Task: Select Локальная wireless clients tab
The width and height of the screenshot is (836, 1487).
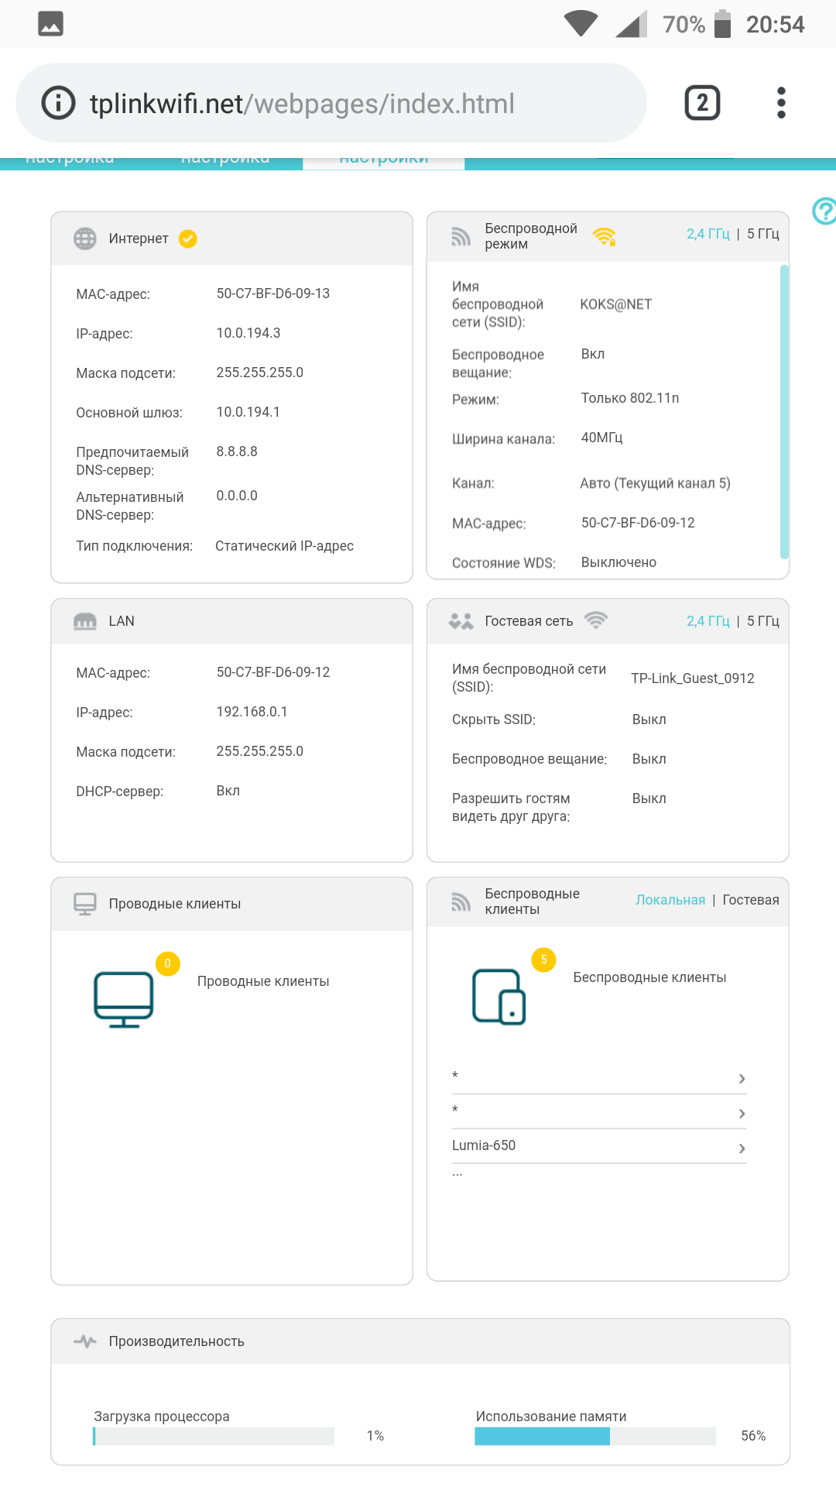Action: (x=670, y=900)
